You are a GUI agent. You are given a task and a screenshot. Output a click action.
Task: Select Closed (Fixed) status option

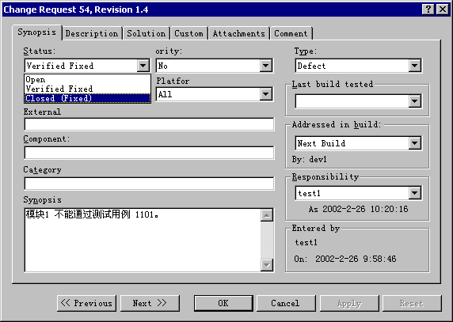[x=87, y=98]
